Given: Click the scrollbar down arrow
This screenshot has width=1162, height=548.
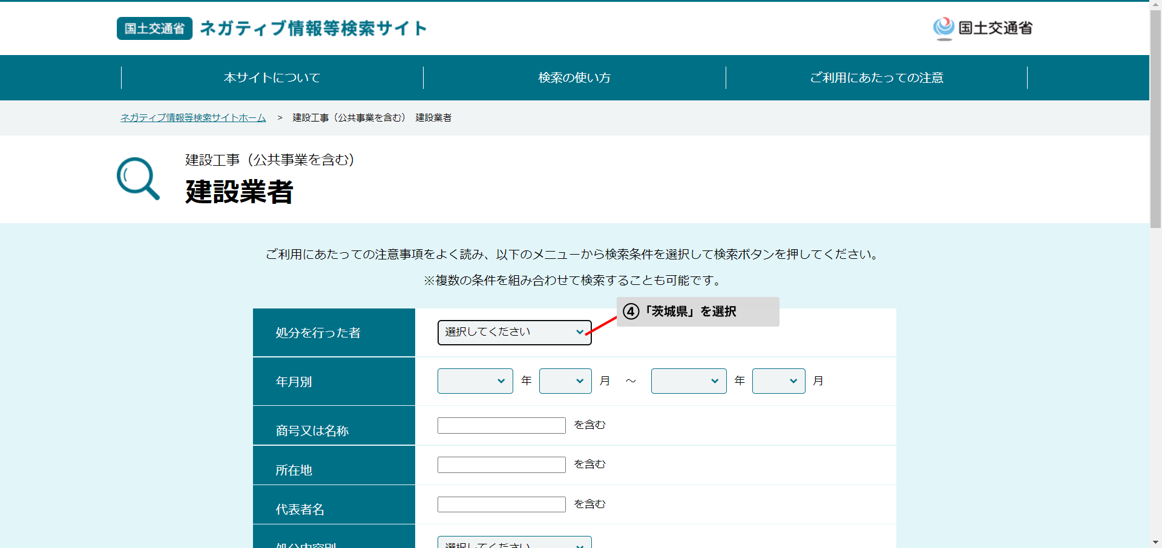Looking at the screenshot, I should (1155, 542).
